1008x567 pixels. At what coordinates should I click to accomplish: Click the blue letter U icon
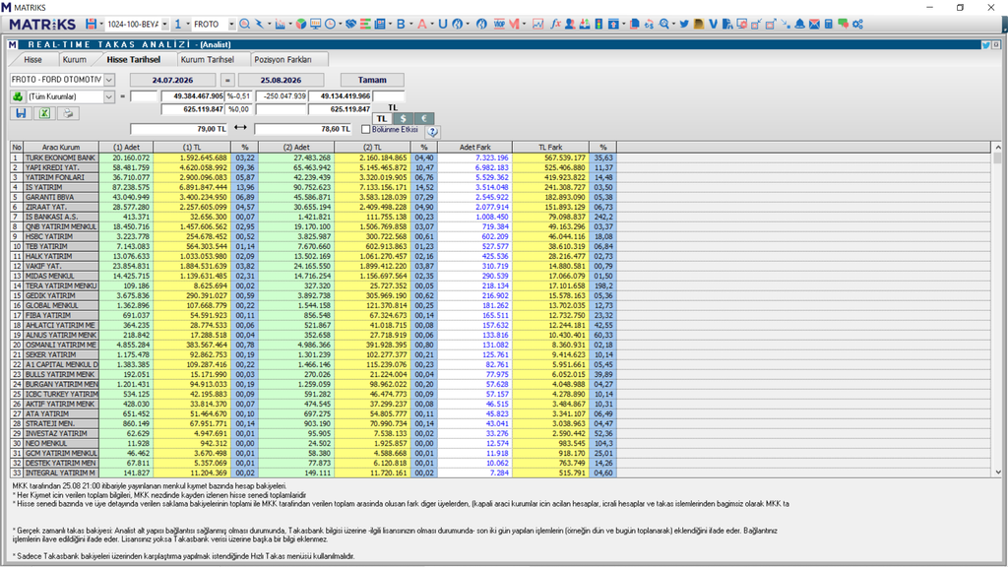click(442, 24)
